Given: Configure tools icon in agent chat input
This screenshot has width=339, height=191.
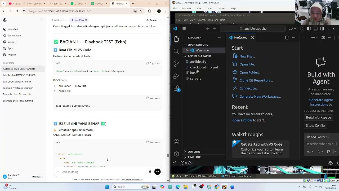Looking at the screenshot, I should coord(328,151).
